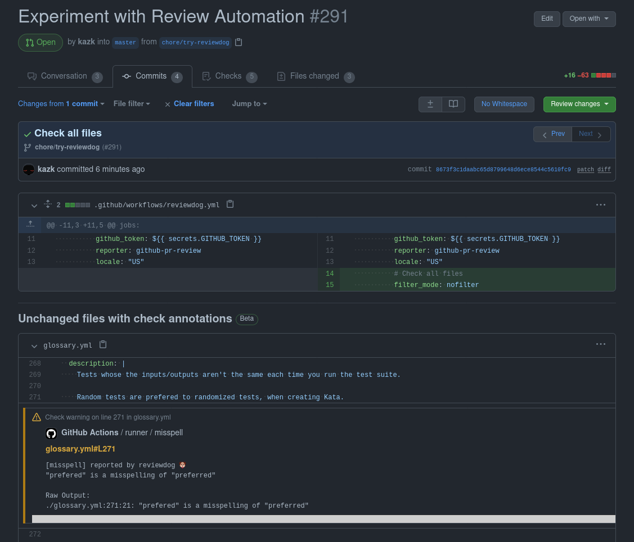Screen dimensions: 634x542
Task: Click the X icon beside Clear filters
Action: pyautogui.click(x=168, y=104)
